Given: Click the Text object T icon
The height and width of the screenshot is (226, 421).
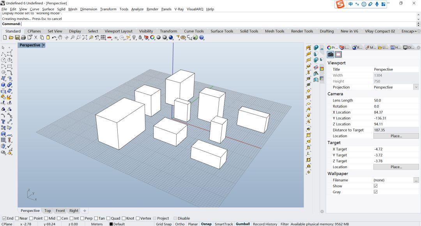Looking at the screenshot, I should [3, 122].
